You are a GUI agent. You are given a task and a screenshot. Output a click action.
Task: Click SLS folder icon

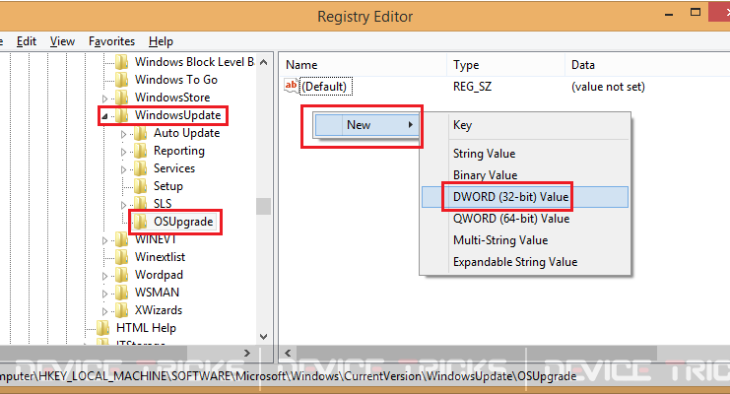tap(140, 204)
